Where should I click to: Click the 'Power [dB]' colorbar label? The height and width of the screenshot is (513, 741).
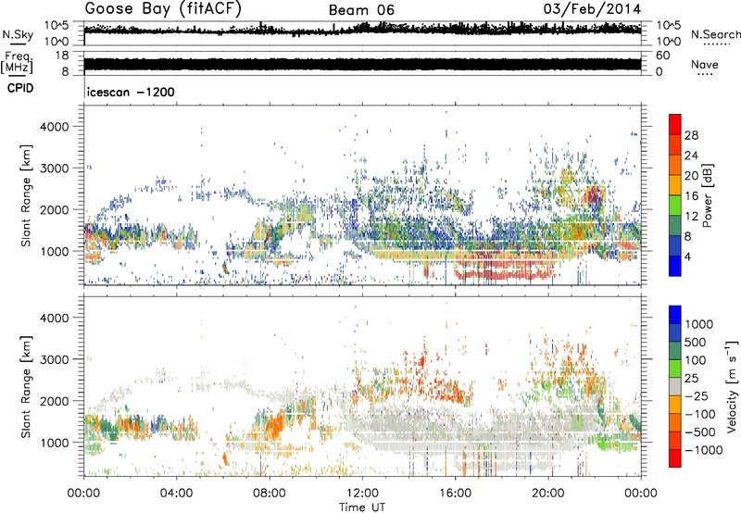coord(708,196)
